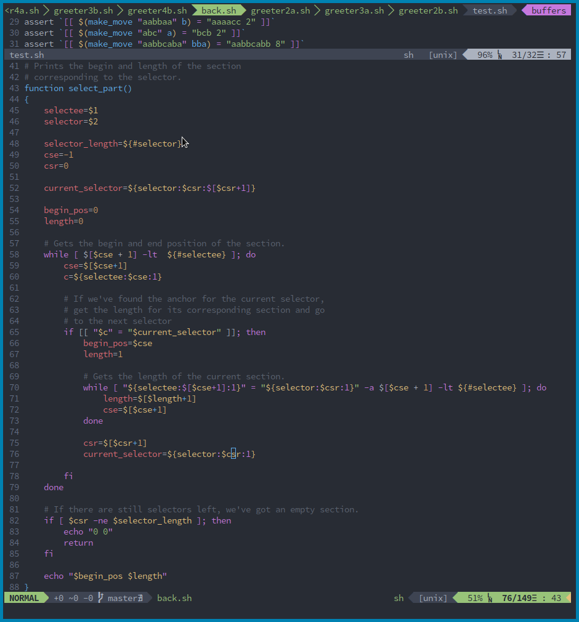Switch to the greeter2a.sh tab
This screenshot has height=622, width=579.
tap(280, 10)
